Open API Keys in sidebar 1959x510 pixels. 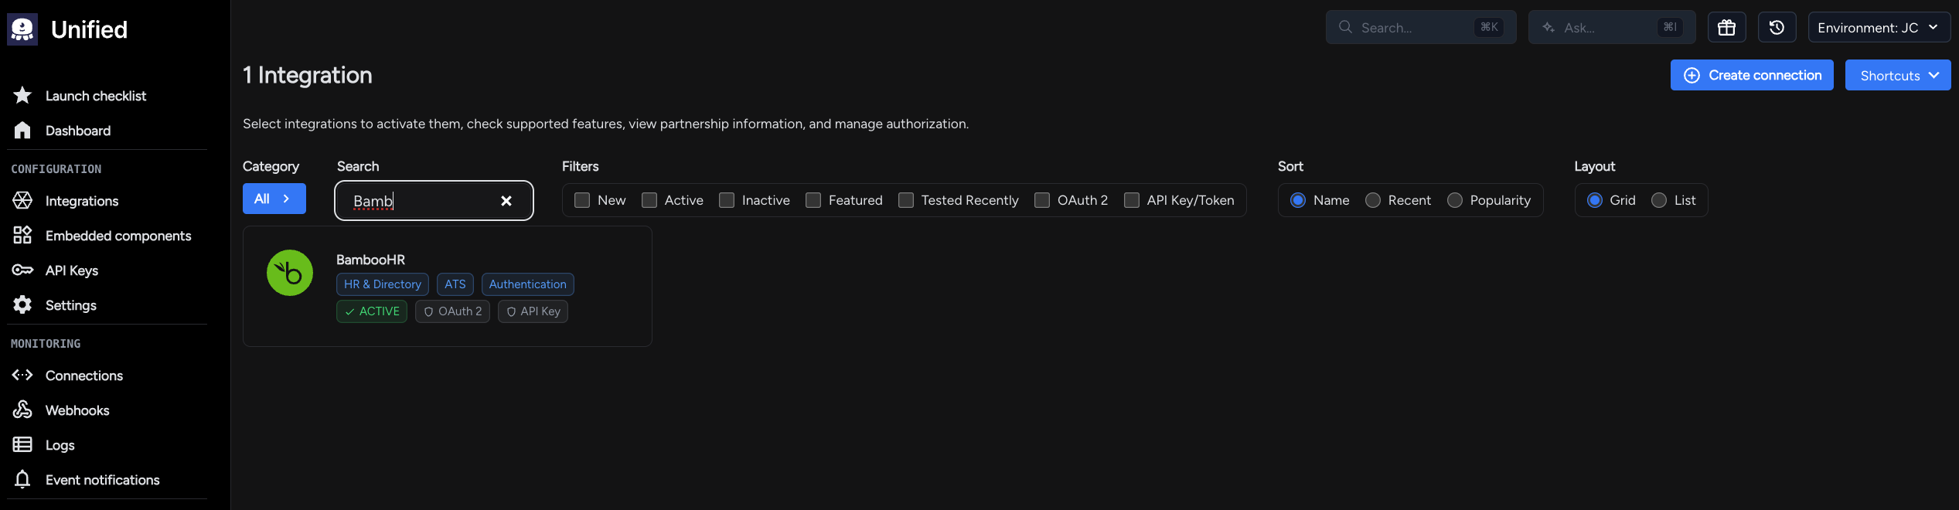coord(56,270)
